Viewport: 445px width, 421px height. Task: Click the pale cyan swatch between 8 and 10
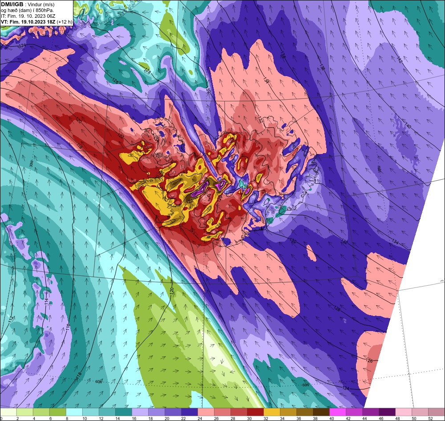(x=74, y=412)
